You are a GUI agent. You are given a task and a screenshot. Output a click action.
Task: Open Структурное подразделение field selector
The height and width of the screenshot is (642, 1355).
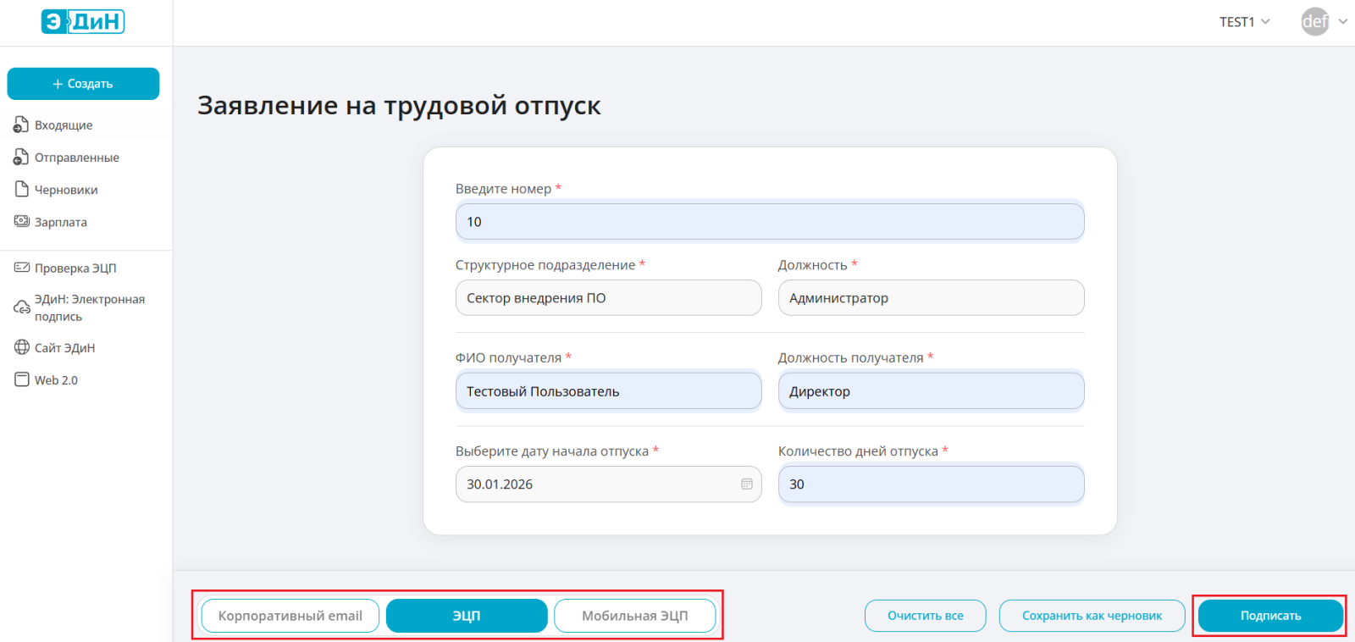(x=608, y=298)
